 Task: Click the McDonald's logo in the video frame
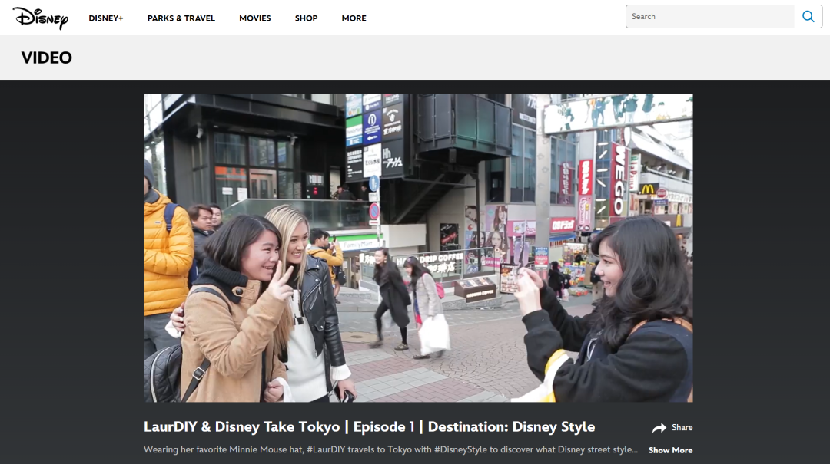648,189
